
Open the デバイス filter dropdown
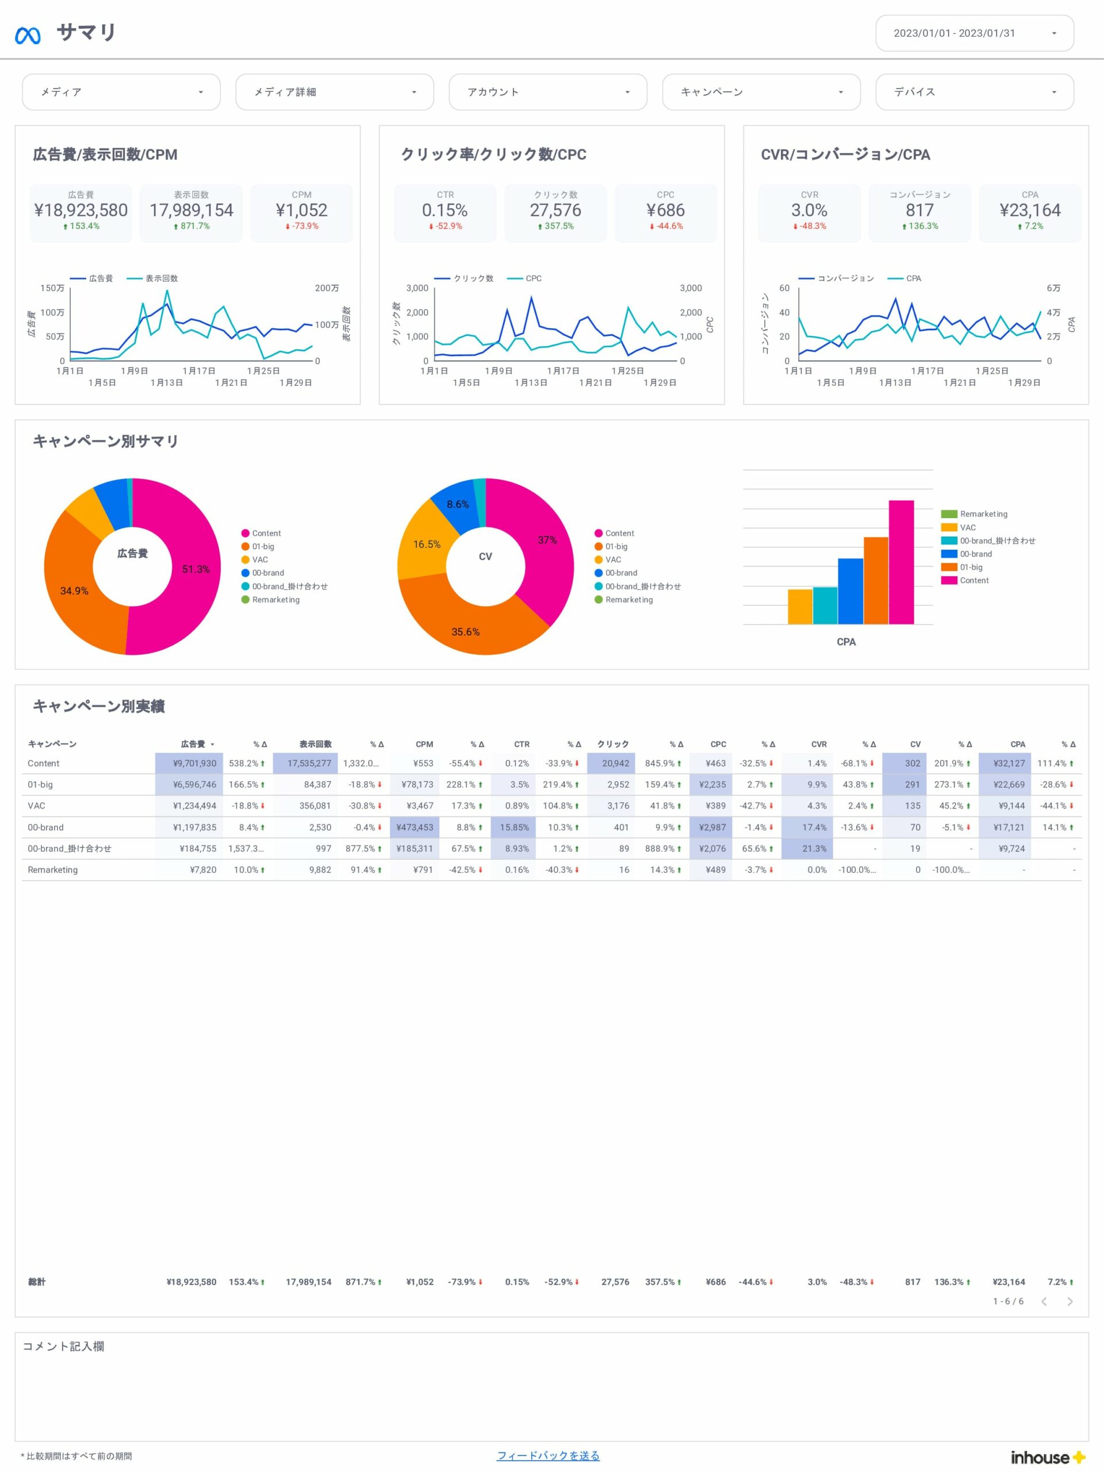click(x=973, y=92)
